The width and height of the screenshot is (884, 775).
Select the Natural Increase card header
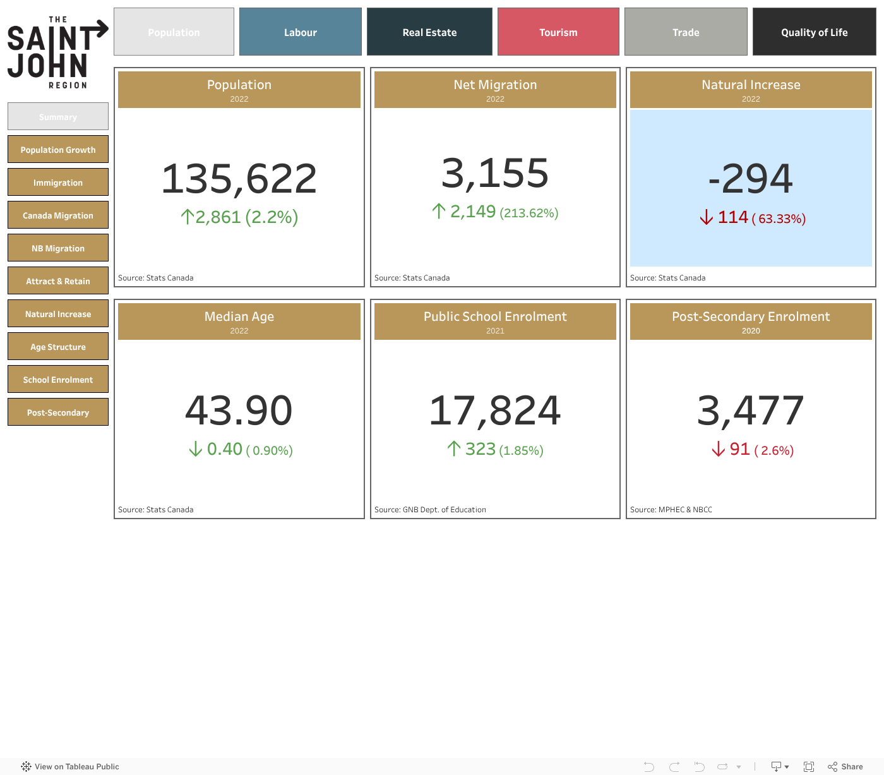[751, 90]
